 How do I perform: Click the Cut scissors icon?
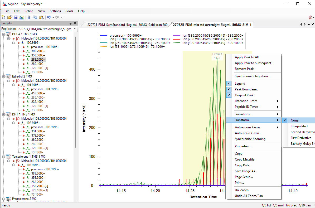[29, 17]
